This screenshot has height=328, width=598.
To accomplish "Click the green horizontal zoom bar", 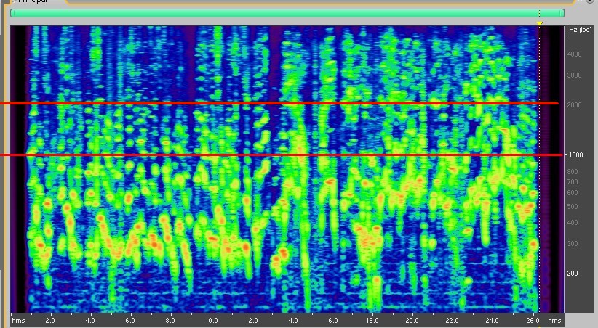I will pos(287,13).
